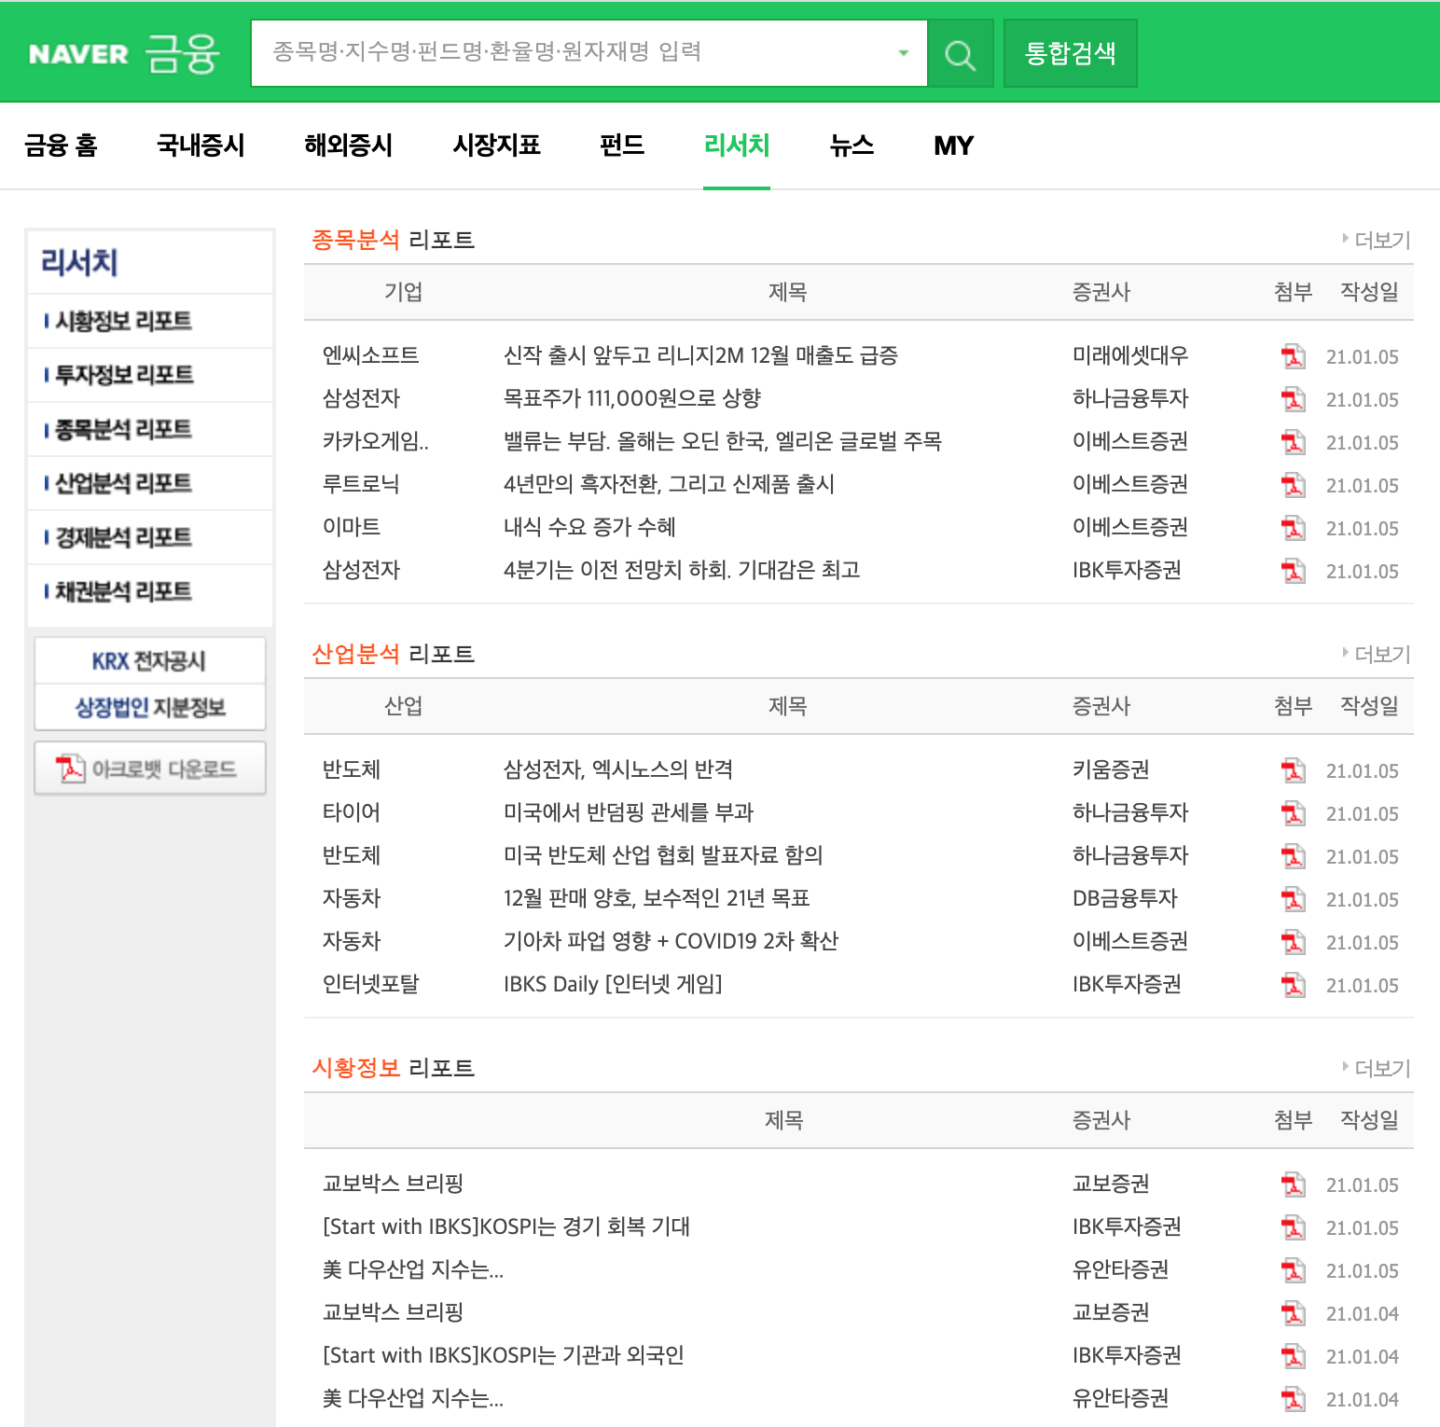Click 더보기 for 종목분석 리포트
The width and height of the screenshot is (1440, 1427).
pyautogui.click(x=1377, y=241)
